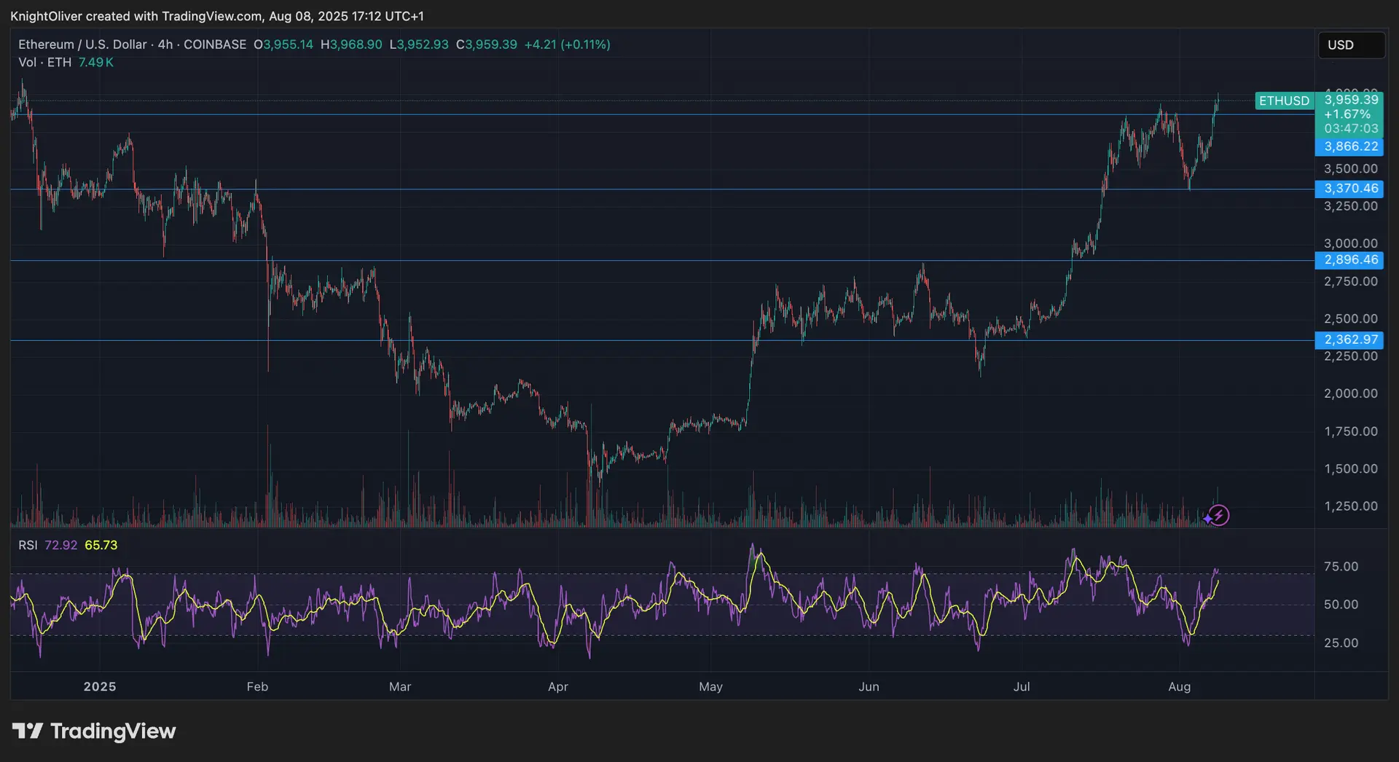Expand the 3,866.22 price alert label
The image size is (1399, 762).
tap(1350, 146)
